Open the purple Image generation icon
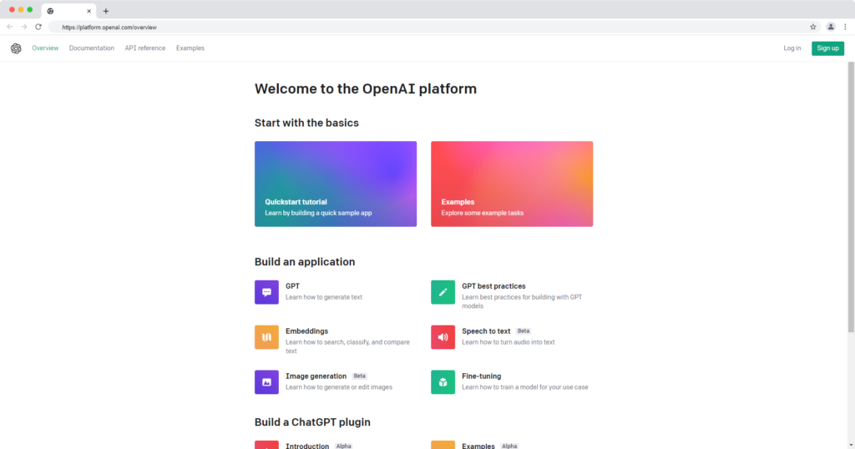This screenshot has height=449, width=855. pyautogui.click(x=266, y=382)
